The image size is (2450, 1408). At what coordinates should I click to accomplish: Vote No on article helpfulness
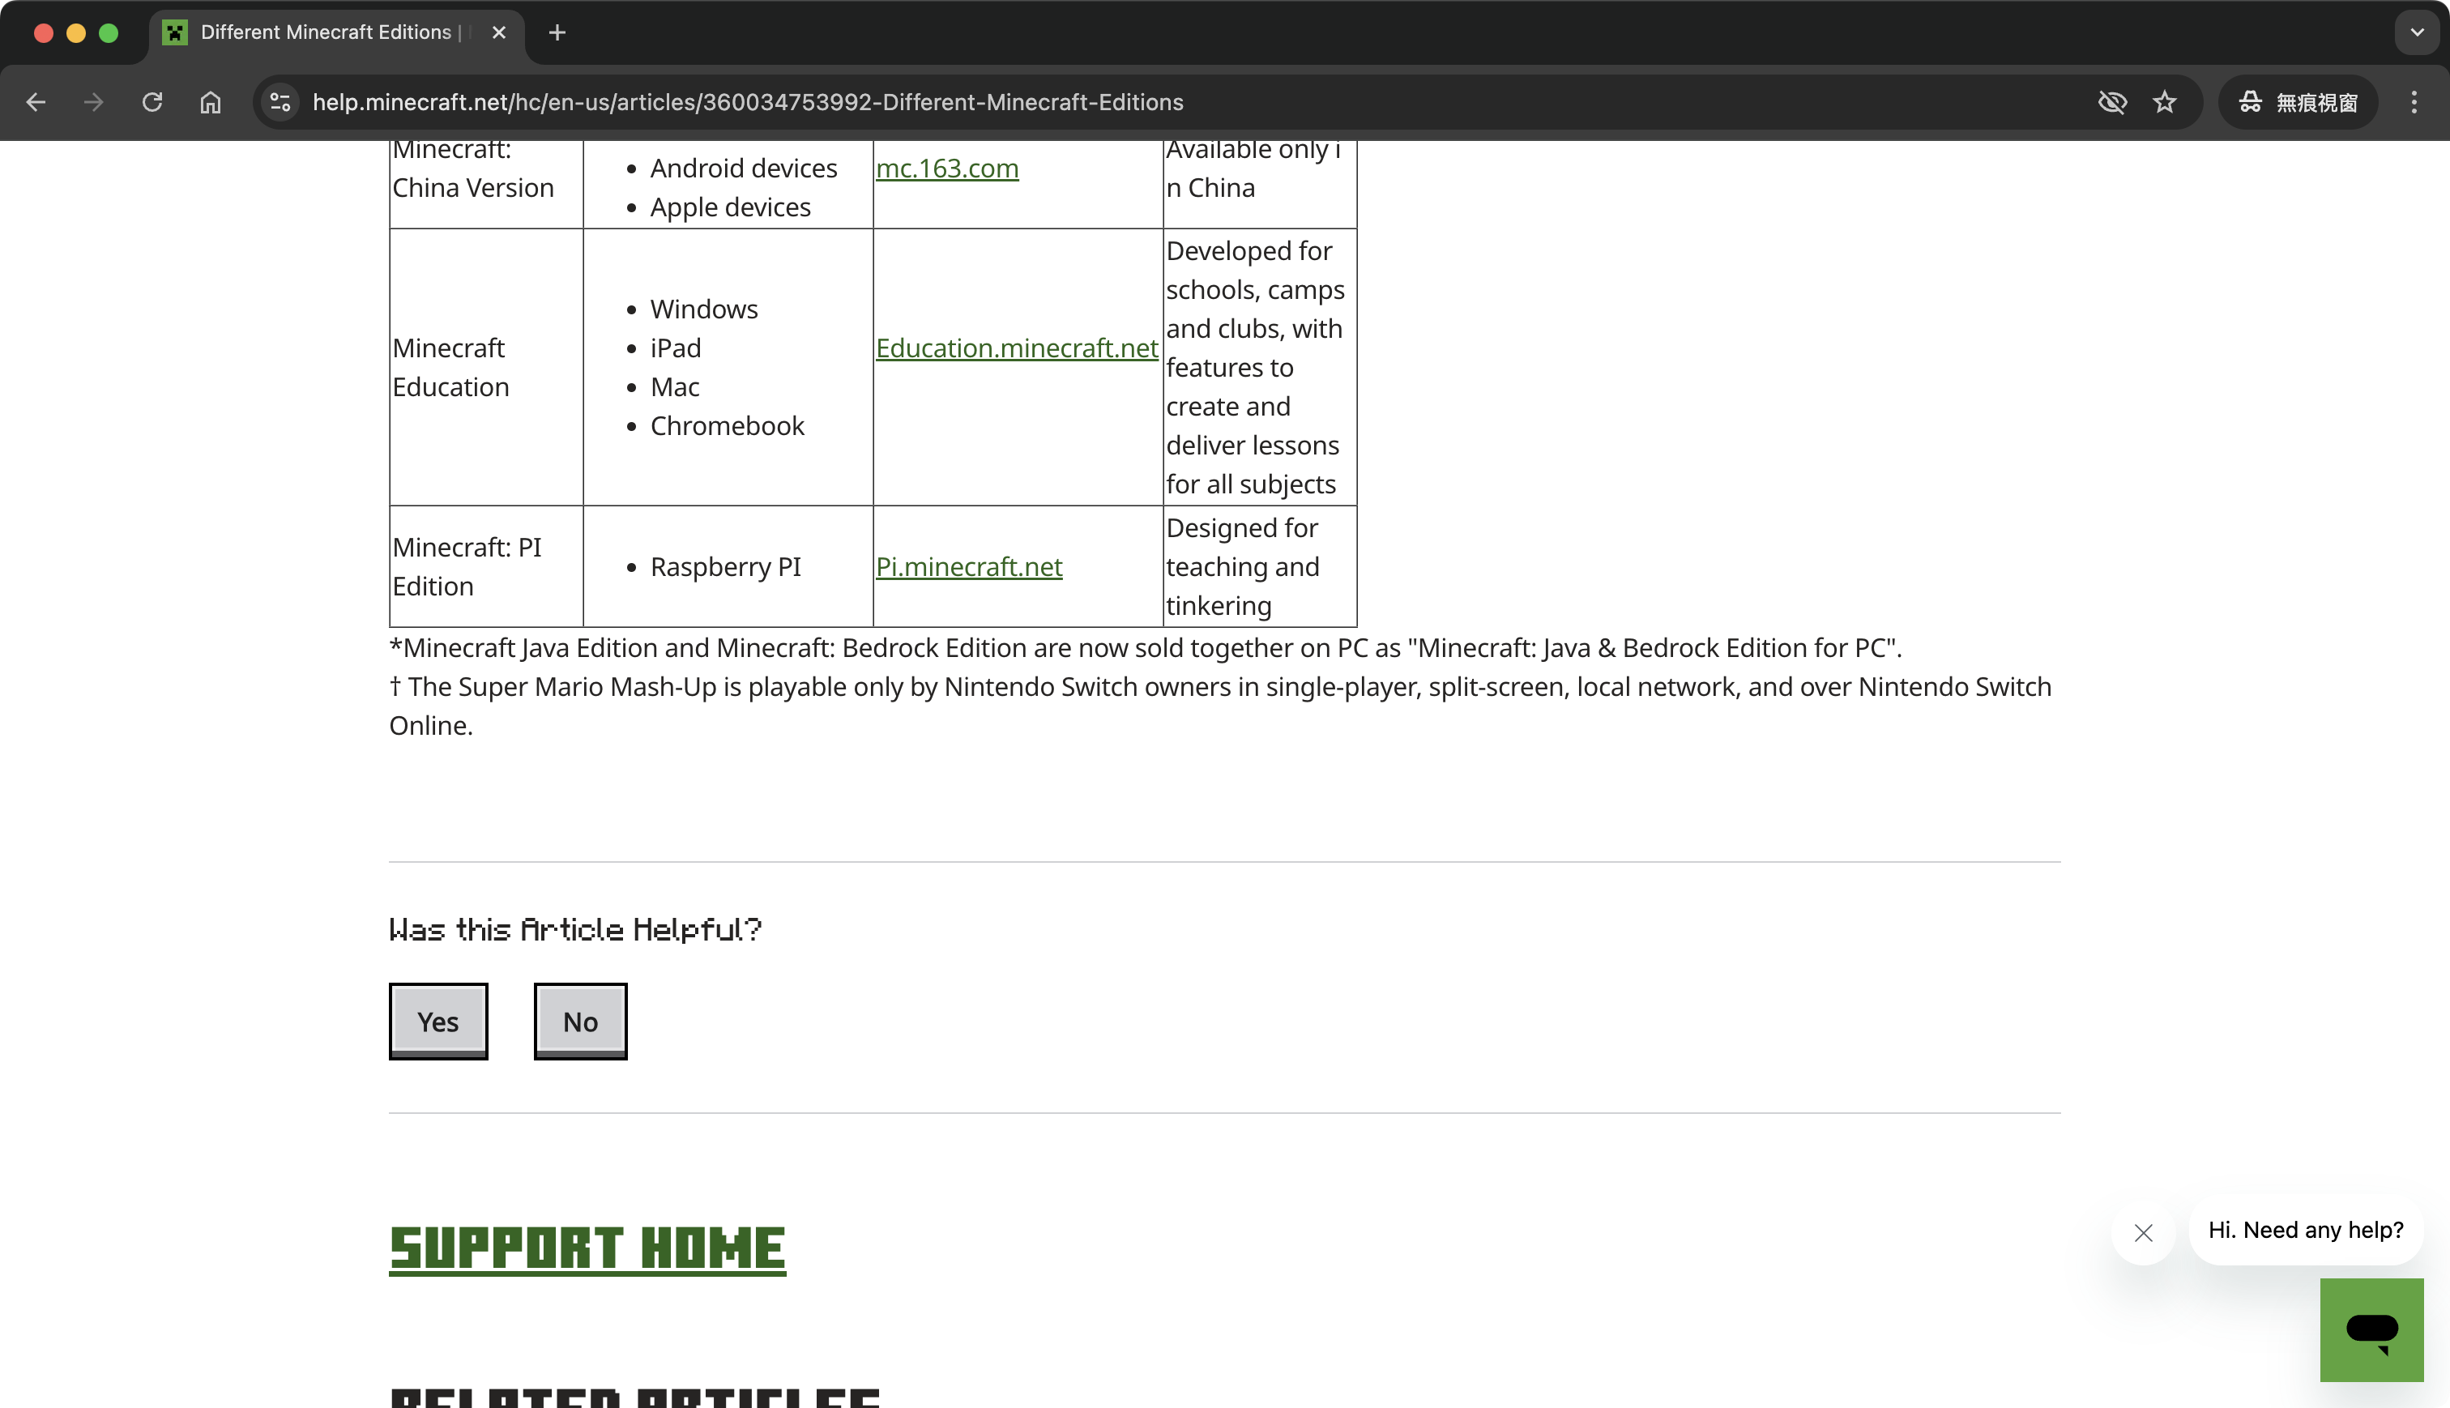click(x=580, y=1022)
